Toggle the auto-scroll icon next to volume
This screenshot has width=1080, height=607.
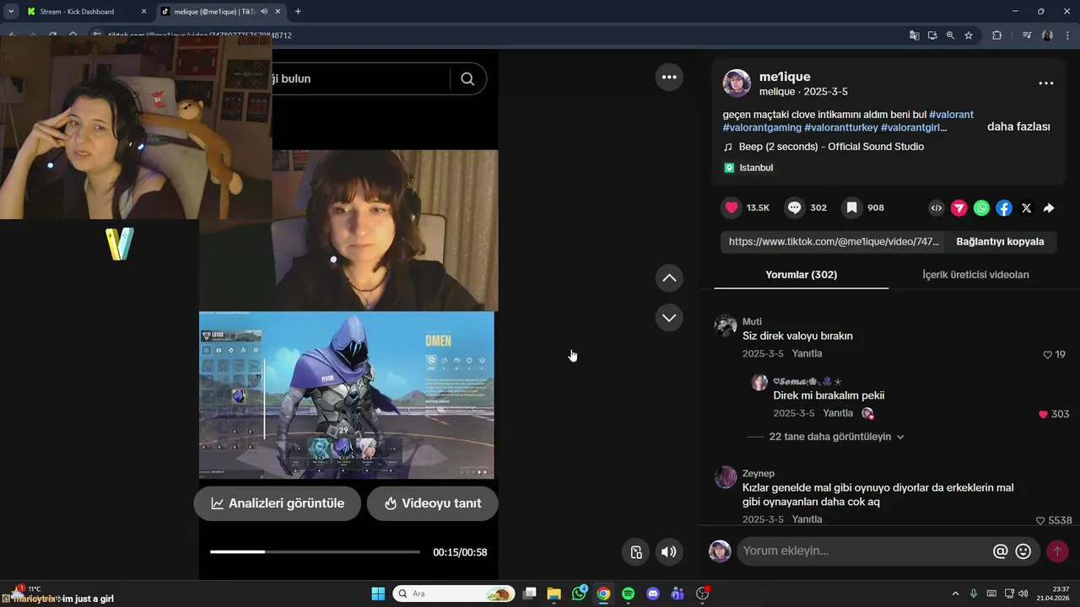pyautogui.click(x=636, y=552)
